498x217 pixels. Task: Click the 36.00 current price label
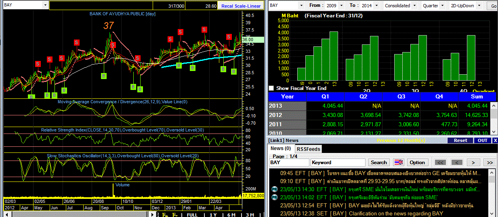[253, 40]
